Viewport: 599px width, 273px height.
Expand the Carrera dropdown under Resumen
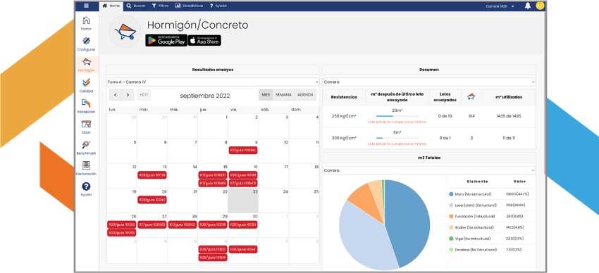[x=429, y=82]
